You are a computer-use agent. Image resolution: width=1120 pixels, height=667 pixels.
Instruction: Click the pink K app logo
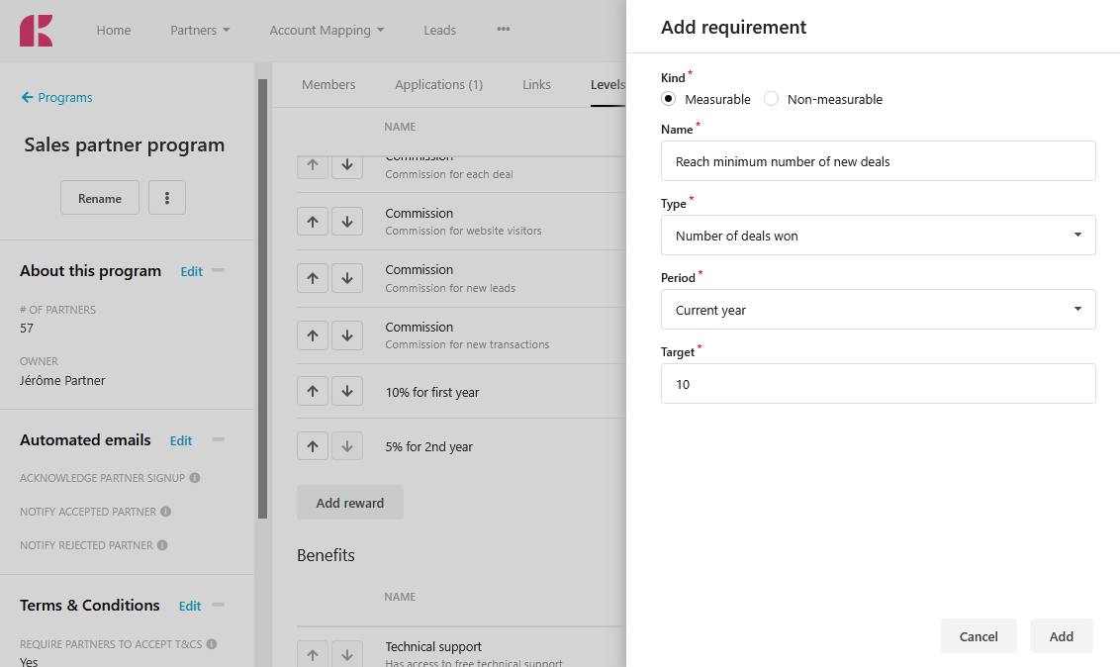tap(36, 31)
